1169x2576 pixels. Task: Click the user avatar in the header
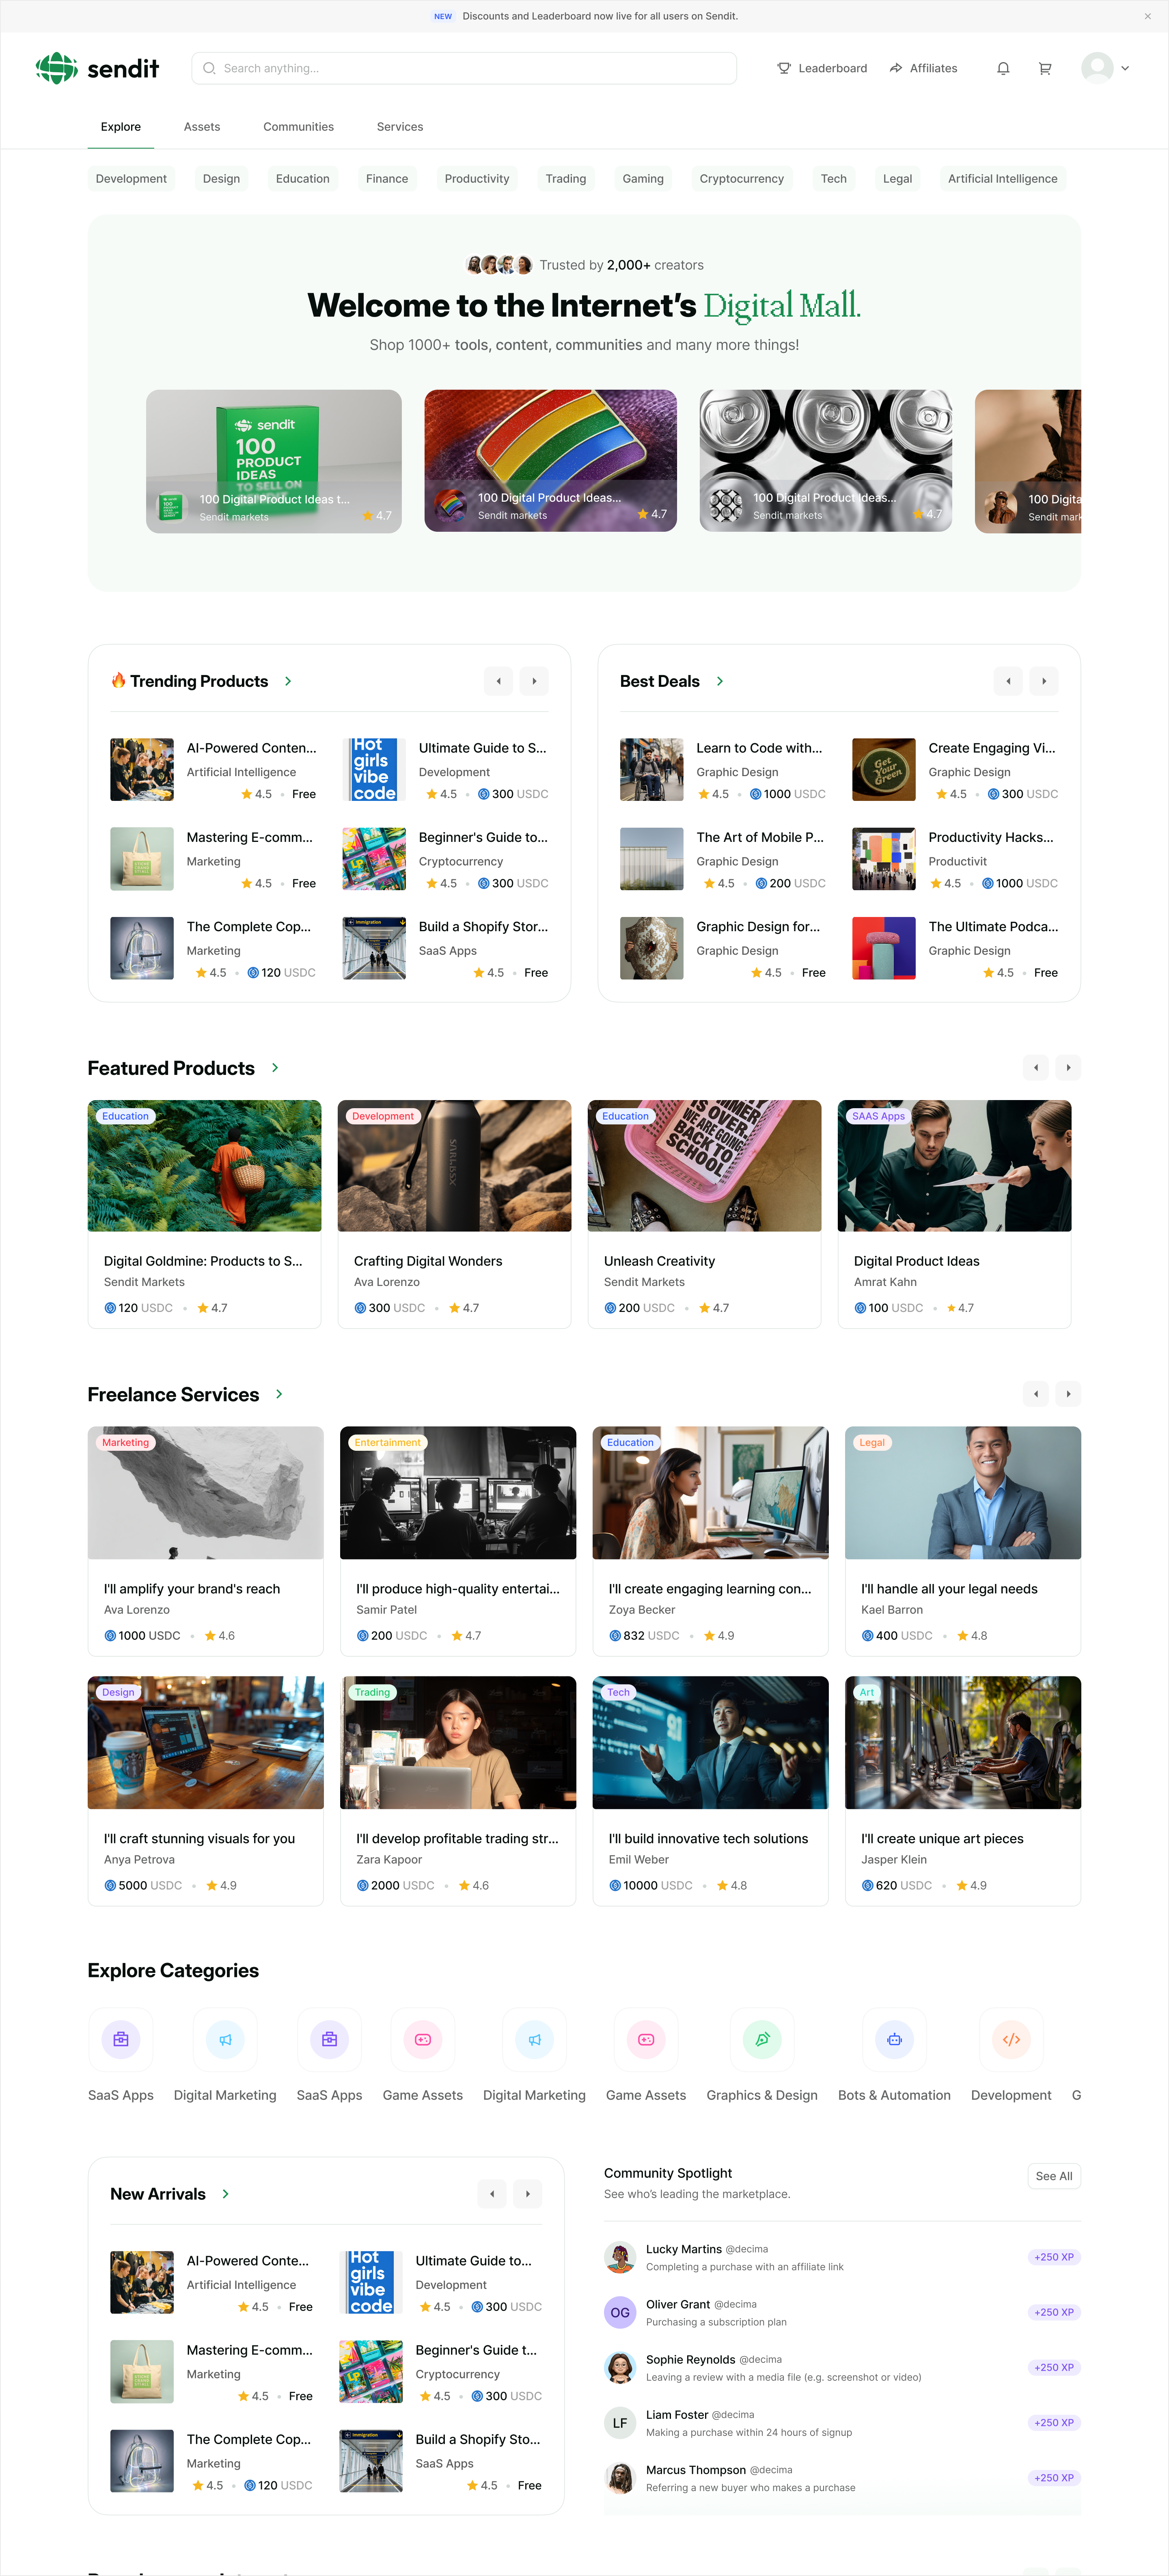click(1097, 68)
